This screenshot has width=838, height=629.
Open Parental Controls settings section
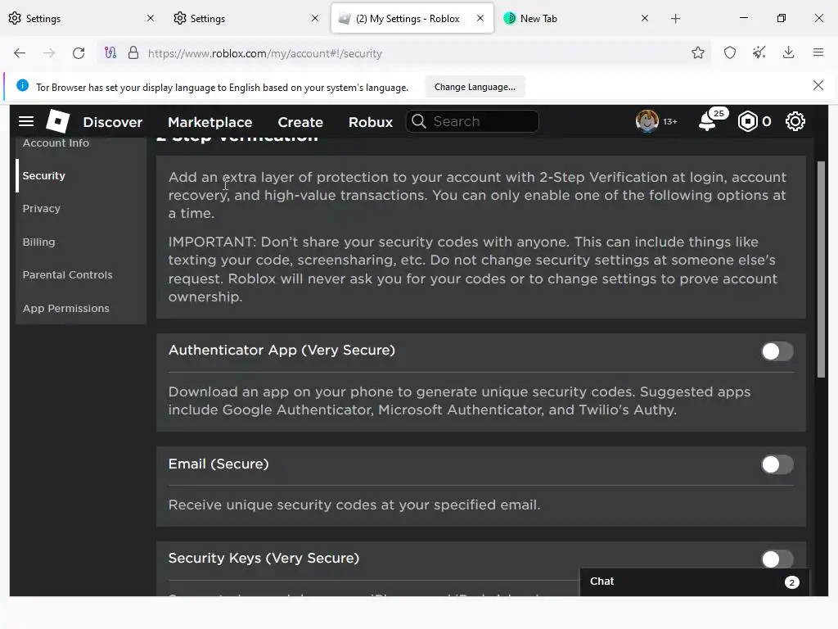(67, 274)
